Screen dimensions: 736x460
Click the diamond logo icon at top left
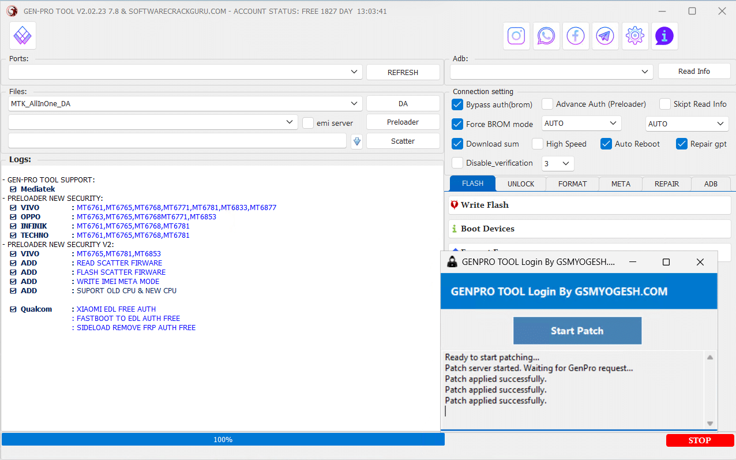22,36
